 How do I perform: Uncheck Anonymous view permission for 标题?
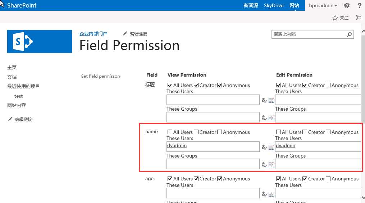pyautogui.click(x=220, y=85)
